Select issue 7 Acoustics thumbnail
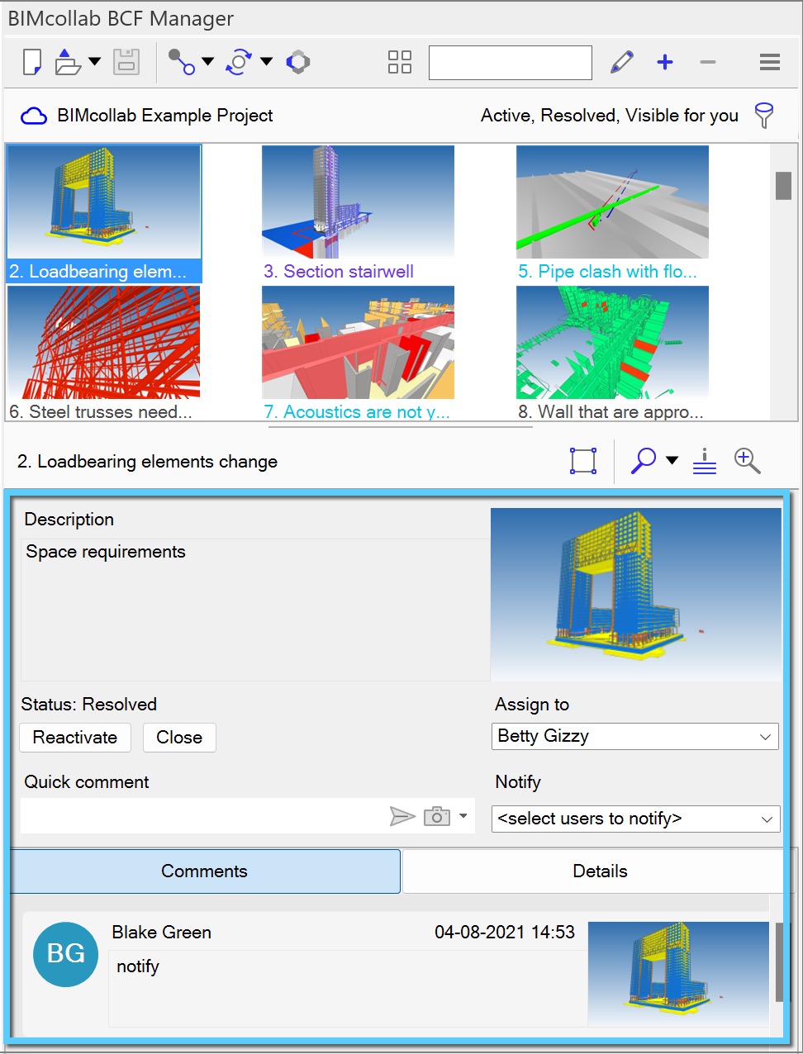This screenshot has width=803, height=1054. (x=358, y=354)
